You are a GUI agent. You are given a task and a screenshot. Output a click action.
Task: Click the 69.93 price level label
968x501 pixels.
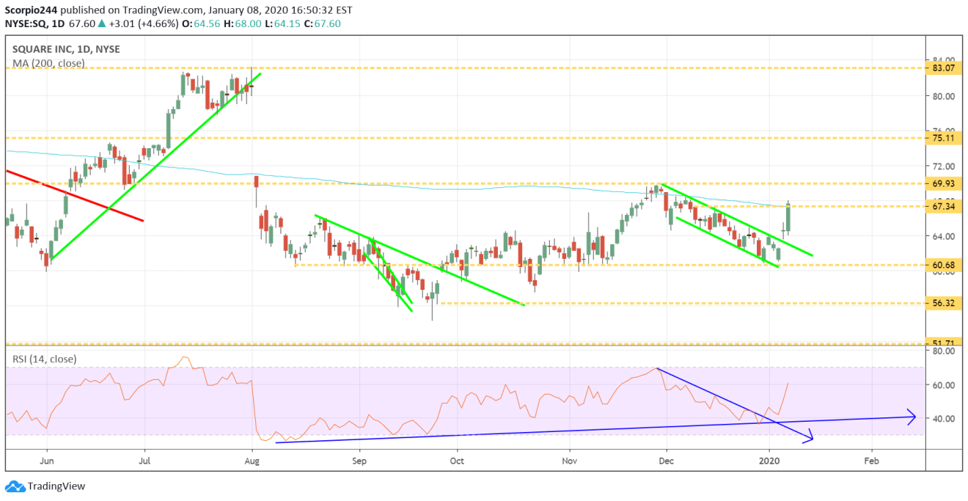[942, 183]
